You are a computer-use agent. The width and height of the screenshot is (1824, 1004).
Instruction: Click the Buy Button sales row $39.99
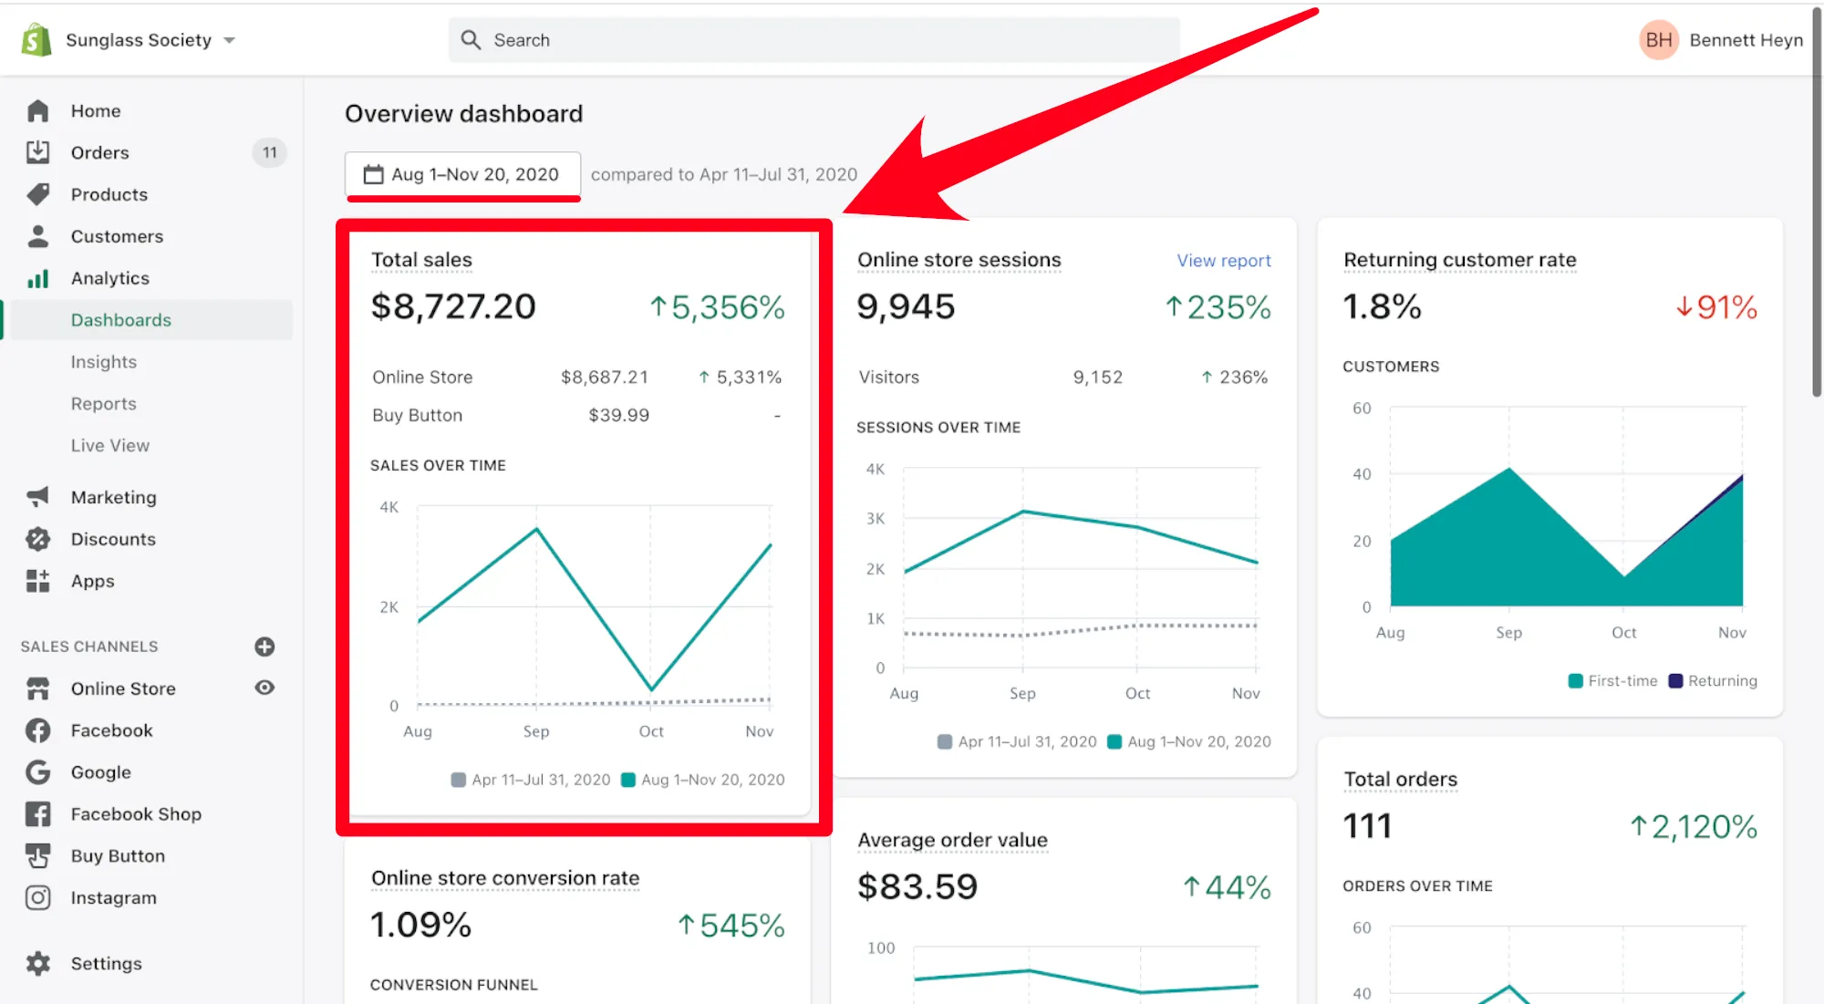pyautogui.click(x=618, y=416)
